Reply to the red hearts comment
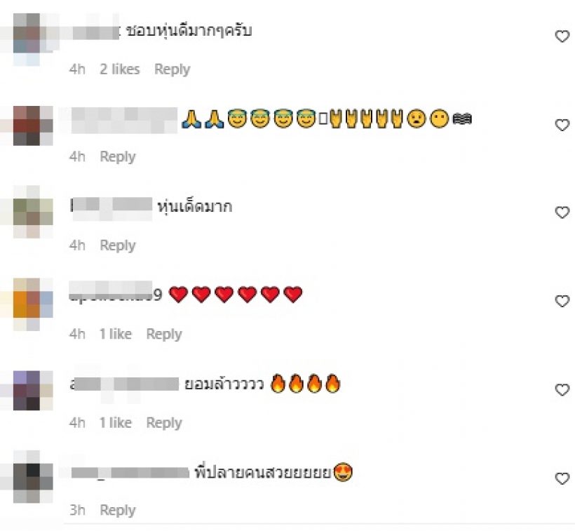This screenshot has height=531, width=575. [x=164, y=334]
